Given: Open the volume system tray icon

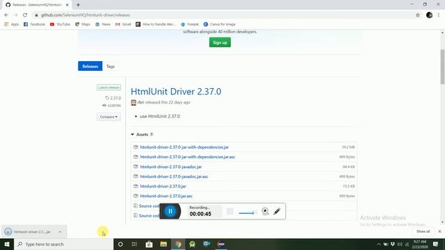Looking at the screenshot, I should pos(400,244).
